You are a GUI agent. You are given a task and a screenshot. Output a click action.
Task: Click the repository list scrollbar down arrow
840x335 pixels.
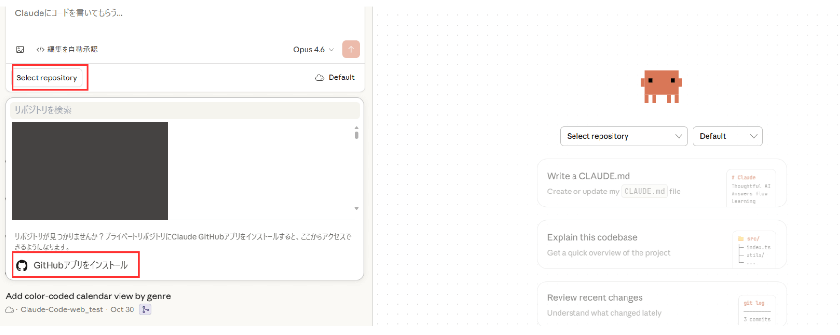click(x=356, y=208)
